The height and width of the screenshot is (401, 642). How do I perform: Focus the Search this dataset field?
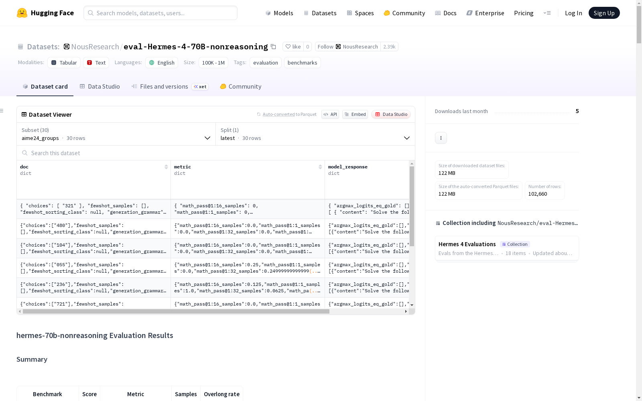coord(216,153)
